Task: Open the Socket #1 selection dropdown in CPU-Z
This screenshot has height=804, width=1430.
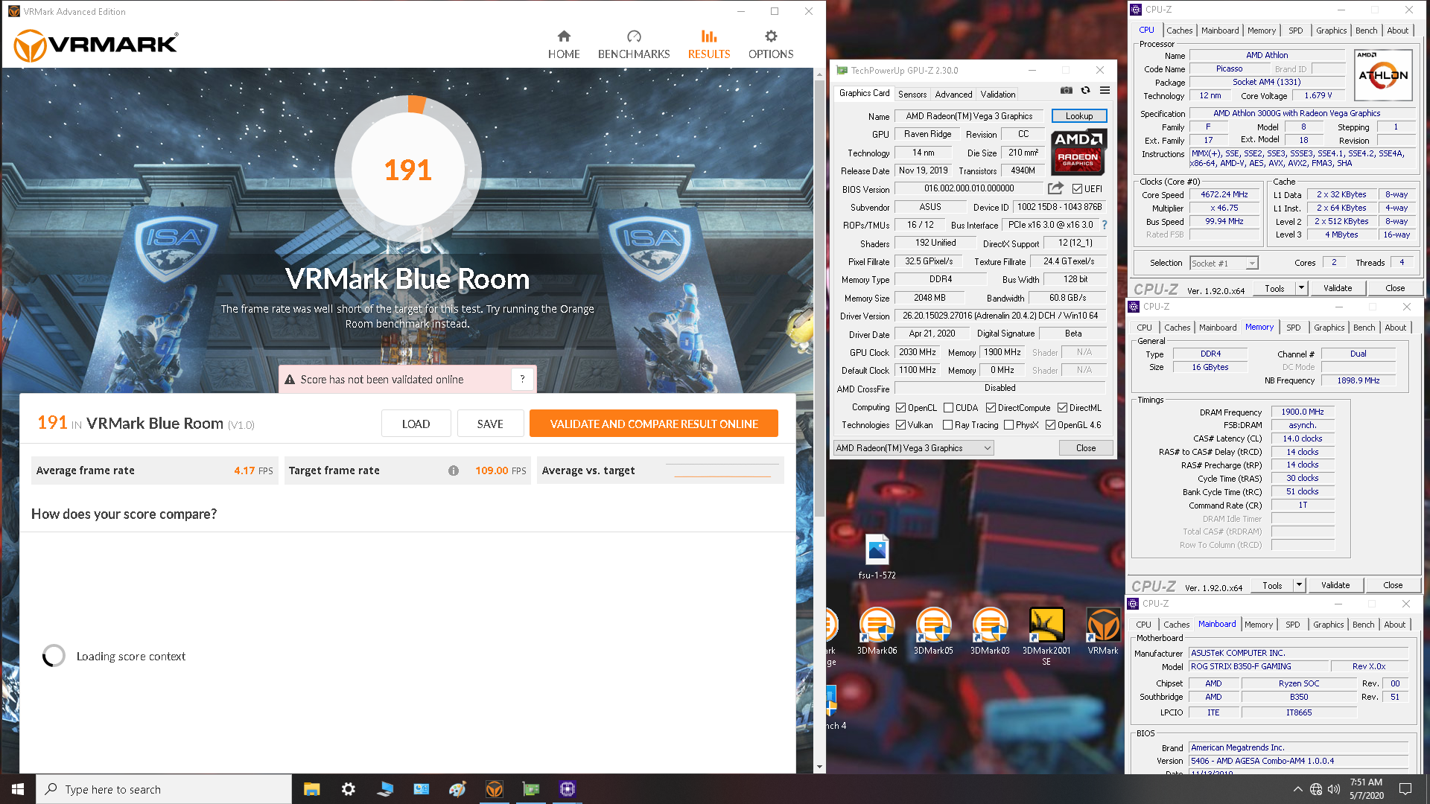Action: [x=1224, y=263]
